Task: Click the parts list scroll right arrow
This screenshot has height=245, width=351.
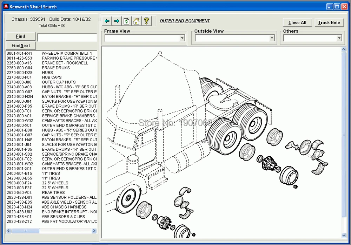Action: (x=94, y=231)
